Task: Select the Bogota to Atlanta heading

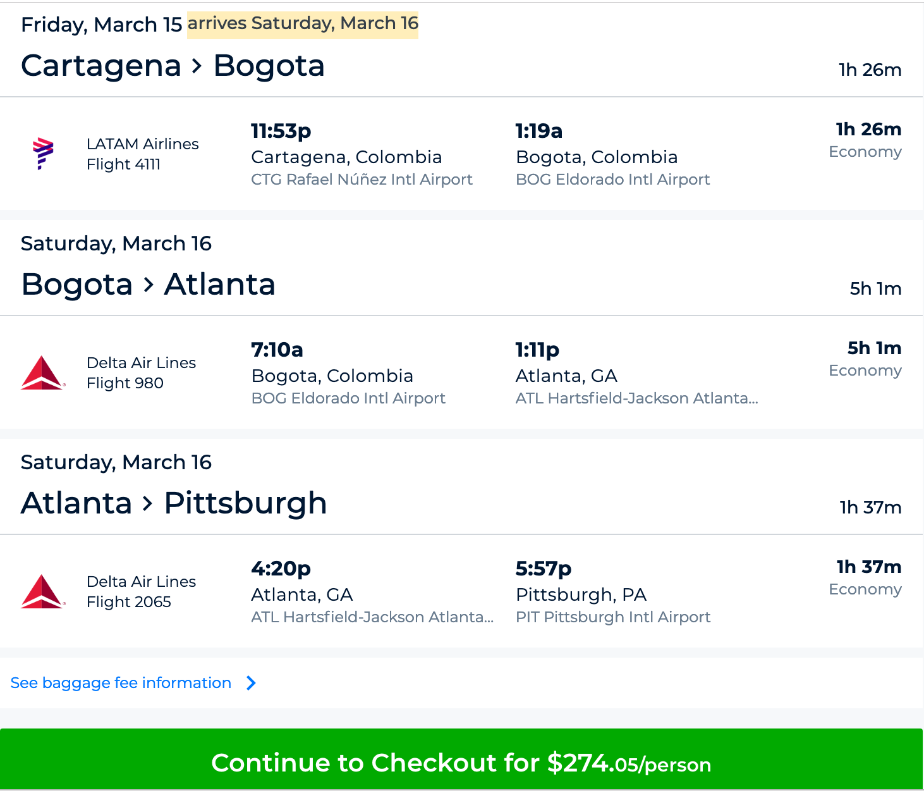Action: click(148, 285)
